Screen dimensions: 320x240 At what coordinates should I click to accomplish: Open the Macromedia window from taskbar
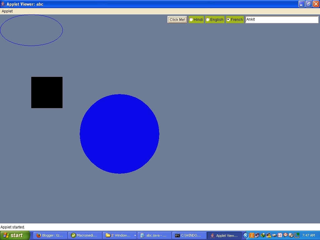(85, 235)
